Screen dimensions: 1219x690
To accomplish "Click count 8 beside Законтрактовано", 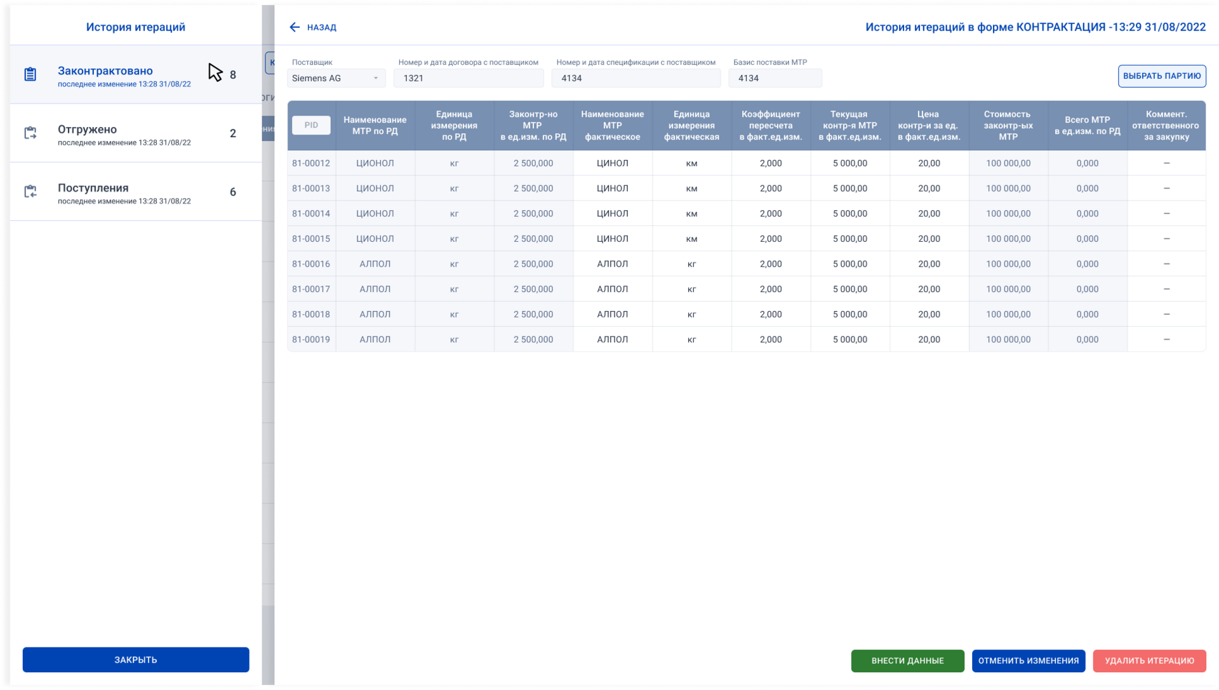I will [x=233, y=75].
